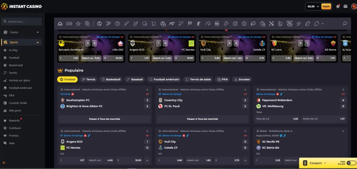Open the Borussia Dortmund vs Lille featured card
This screenshot has width=357, height=169.
[x=91, y=48]
